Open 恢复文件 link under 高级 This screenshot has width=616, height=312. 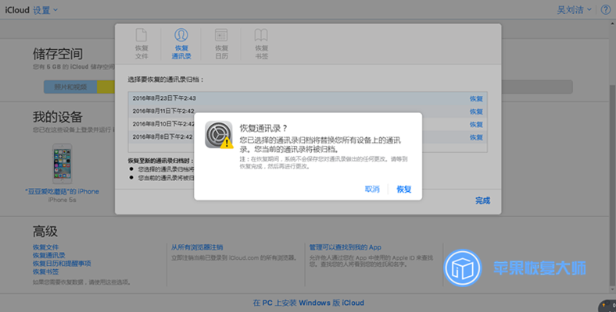click(45, 247)
